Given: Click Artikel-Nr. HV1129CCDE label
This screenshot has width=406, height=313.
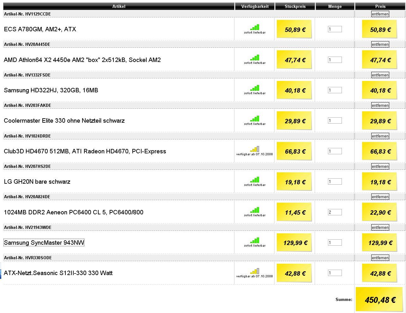Looking at the screenshot, I should coord(27,14).
